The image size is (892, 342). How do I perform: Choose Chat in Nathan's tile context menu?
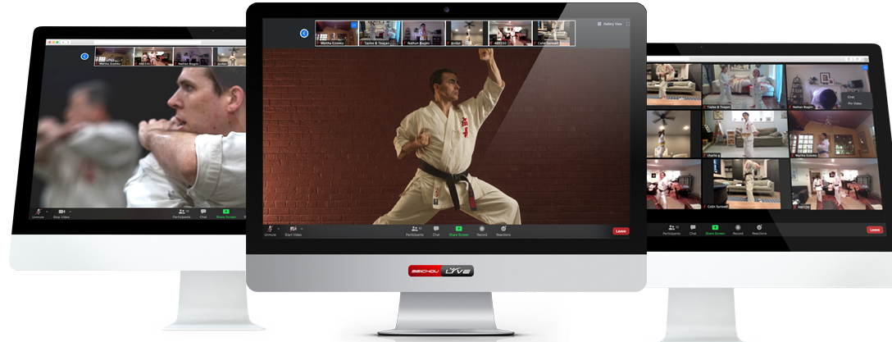[851, 98]
